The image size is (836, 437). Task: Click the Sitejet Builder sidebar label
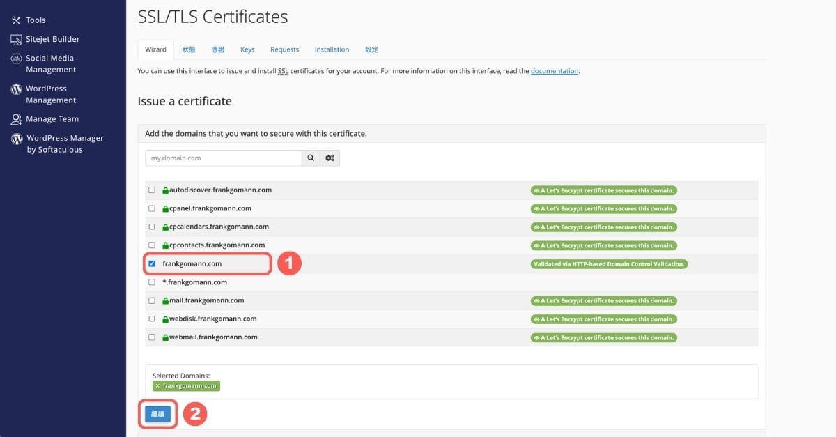point(53,39)
